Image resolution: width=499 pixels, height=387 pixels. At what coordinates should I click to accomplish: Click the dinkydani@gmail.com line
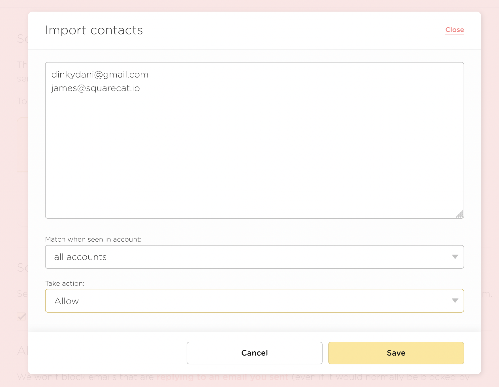[x=100, y=75]
